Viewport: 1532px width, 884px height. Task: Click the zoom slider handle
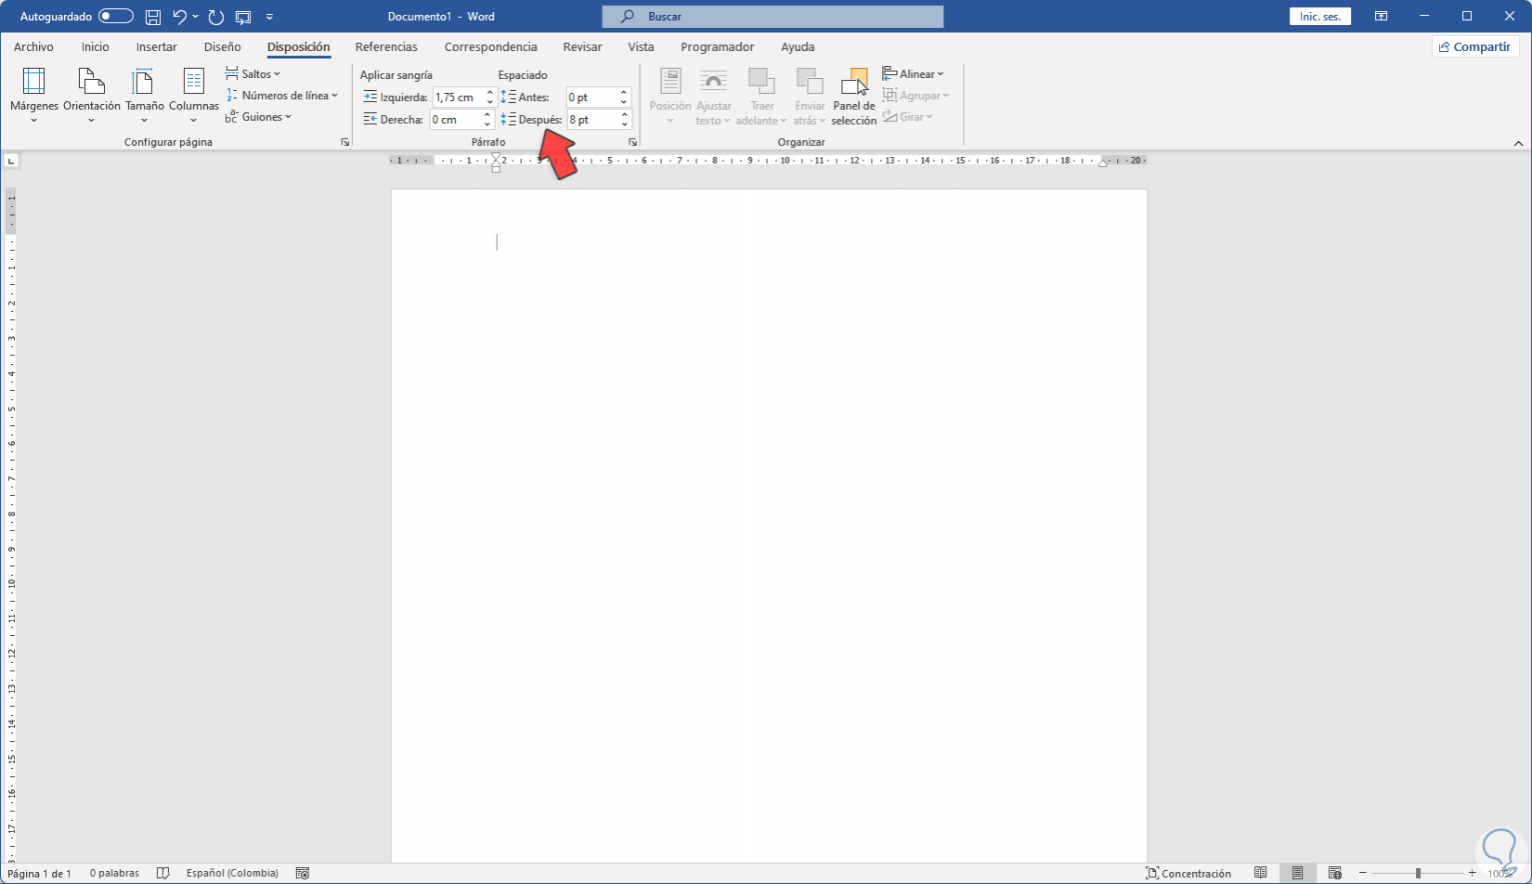[1418, 873]
